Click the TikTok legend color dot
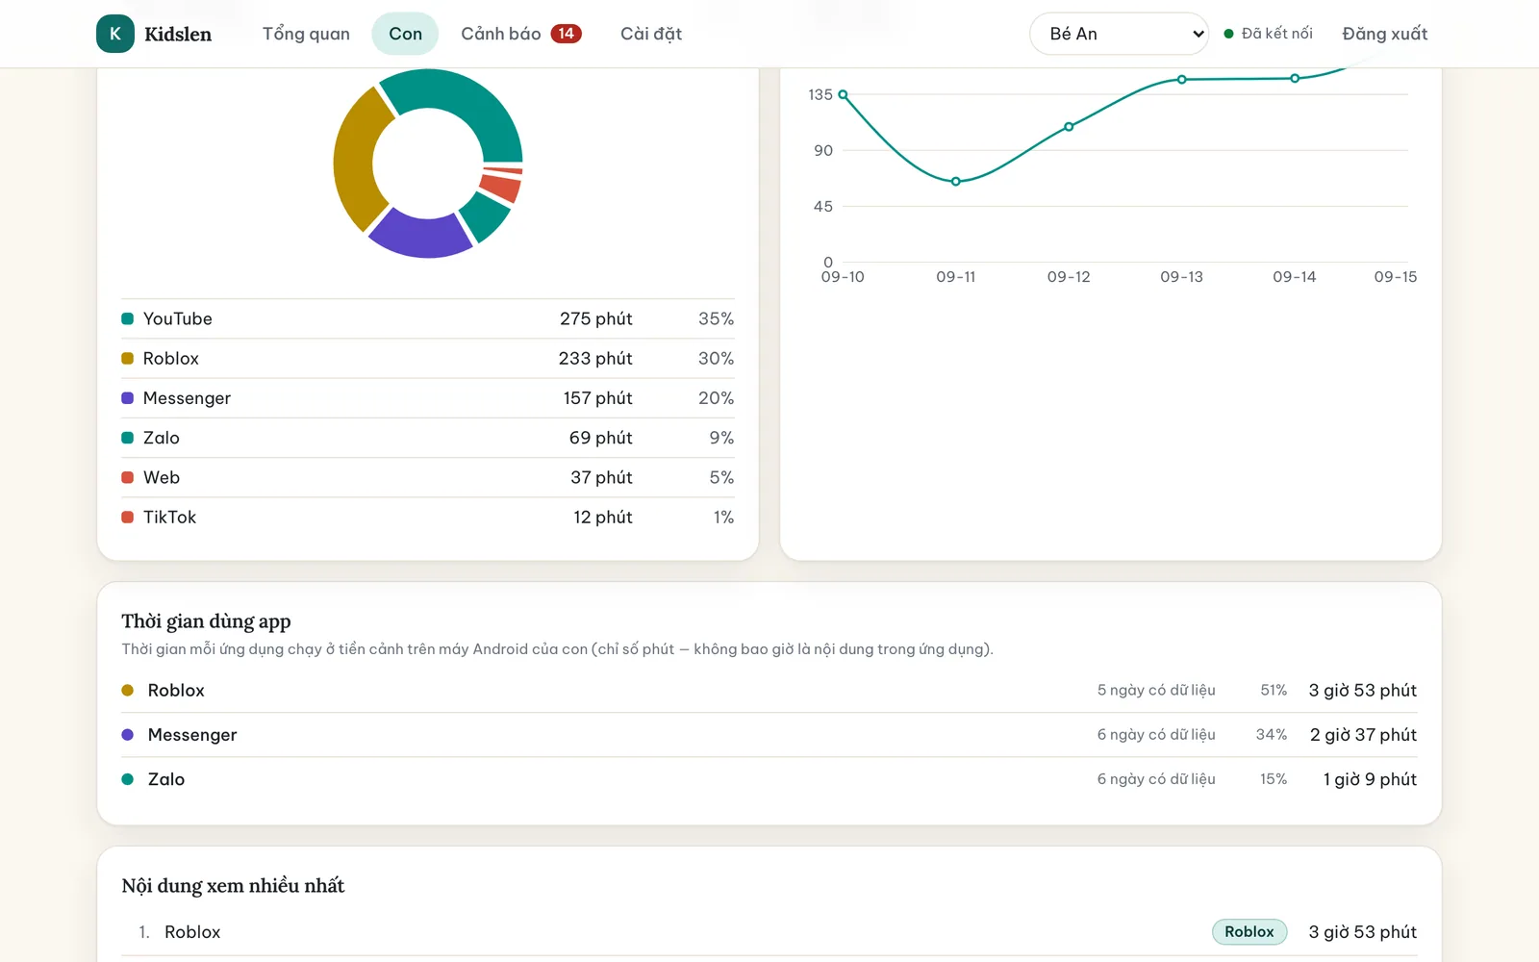1539x962 pixels. pyautogui.click(x=127, y=517)
